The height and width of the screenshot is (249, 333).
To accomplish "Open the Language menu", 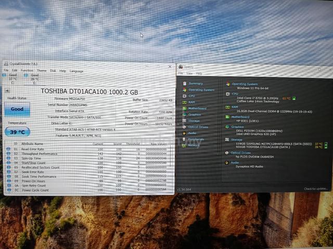I will coord(76,71).
